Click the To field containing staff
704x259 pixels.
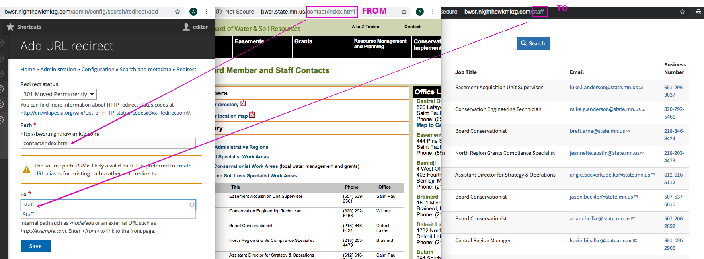pyautogui.click(x=105, y=204)
